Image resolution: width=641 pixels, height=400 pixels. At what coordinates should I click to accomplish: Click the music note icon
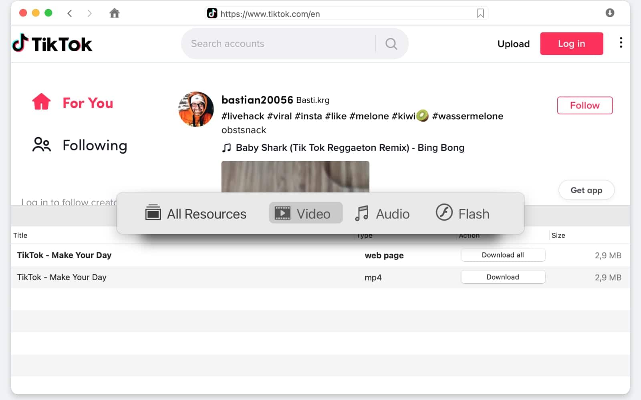226,148
